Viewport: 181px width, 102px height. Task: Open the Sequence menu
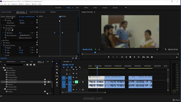[x=14, y=4]
